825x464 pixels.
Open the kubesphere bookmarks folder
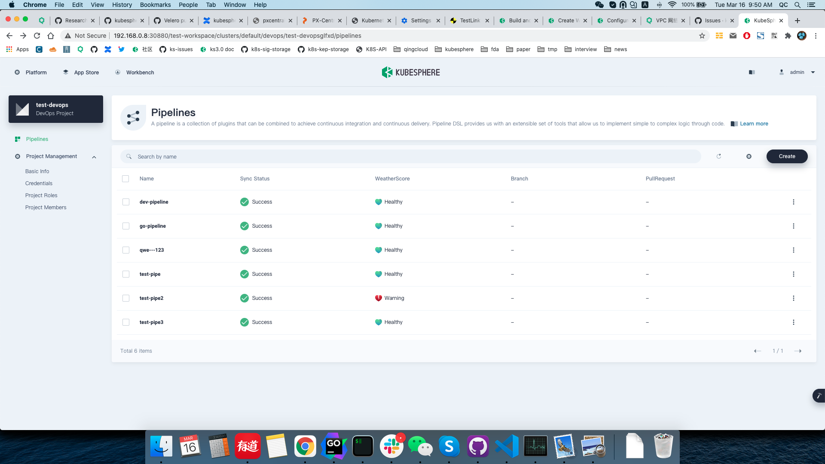coord(455,49)
